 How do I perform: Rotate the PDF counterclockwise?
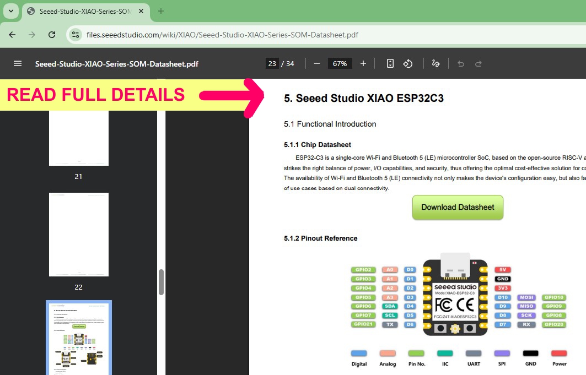click(x=408, y=63)
